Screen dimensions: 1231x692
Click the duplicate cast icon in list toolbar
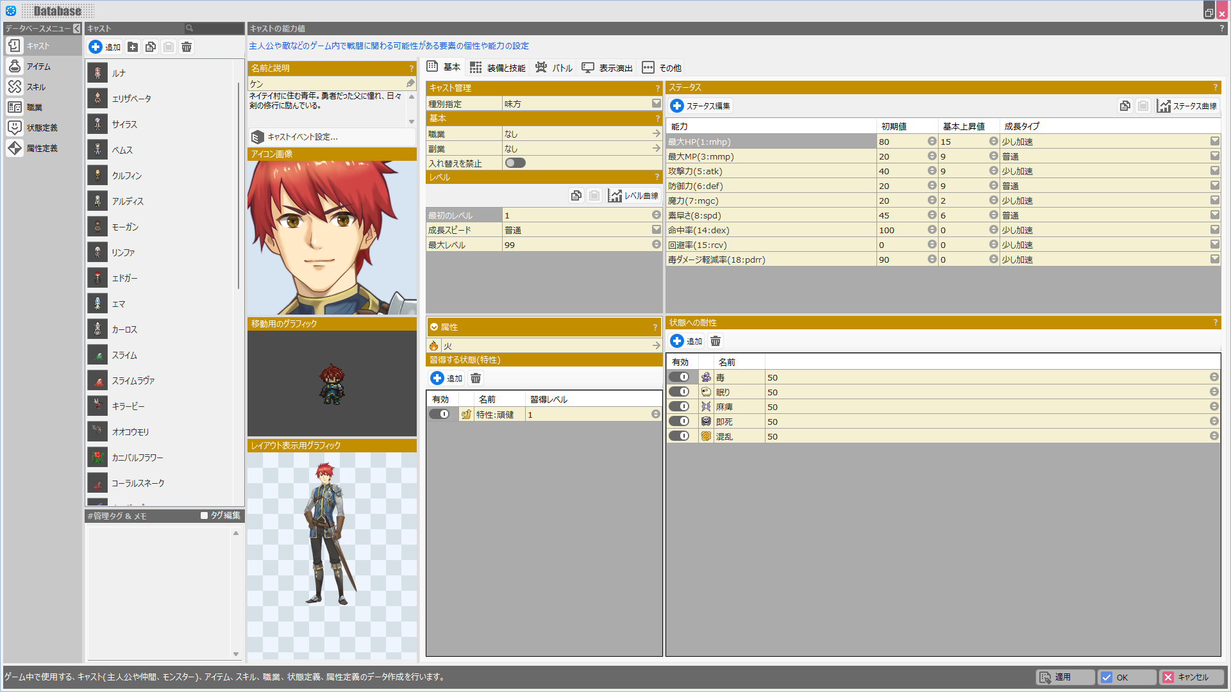pyautogui.click(x=151, y=47)
